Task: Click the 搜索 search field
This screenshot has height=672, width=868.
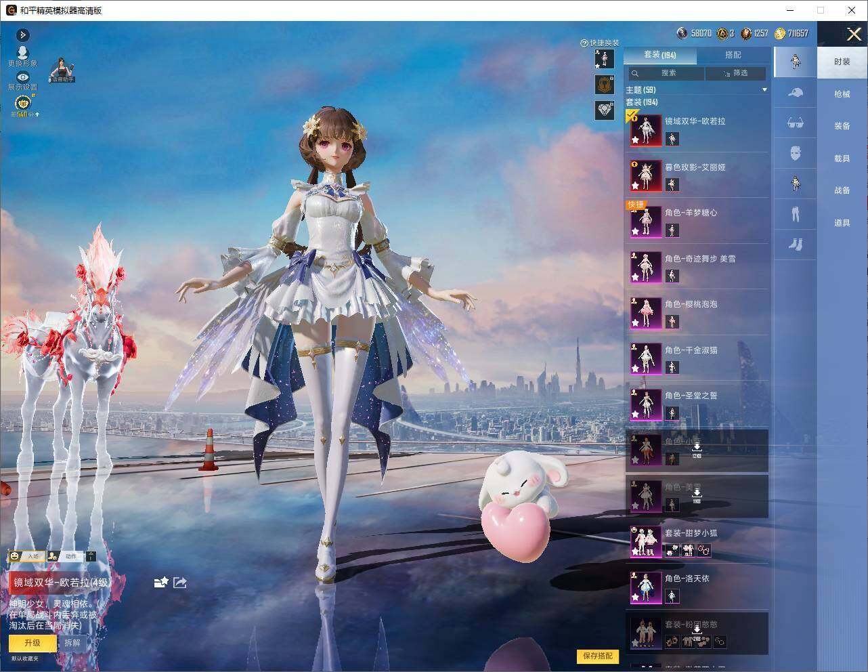Action: point(665,73)
